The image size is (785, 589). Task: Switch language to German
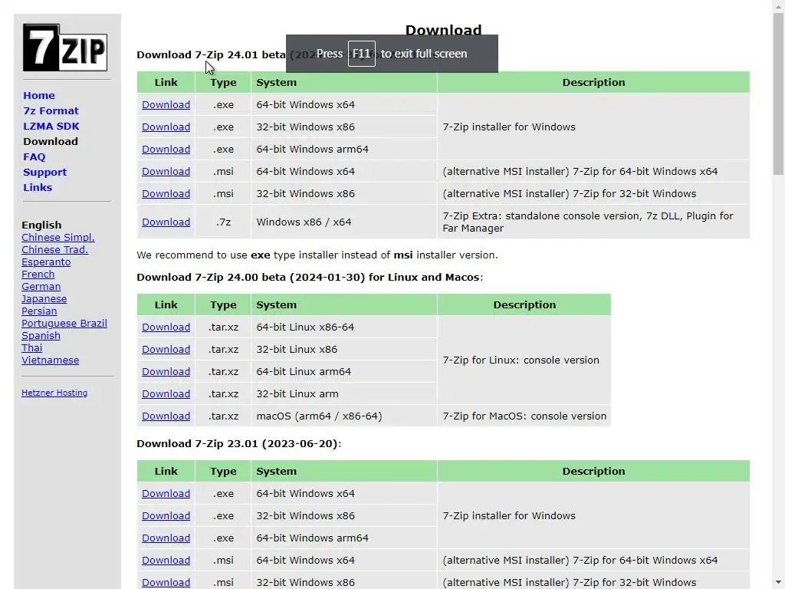coord(41,287)
